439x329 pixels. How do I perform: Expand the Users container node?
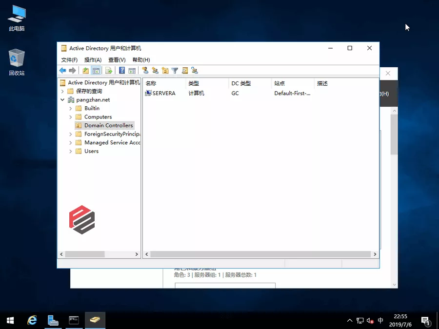71,152
